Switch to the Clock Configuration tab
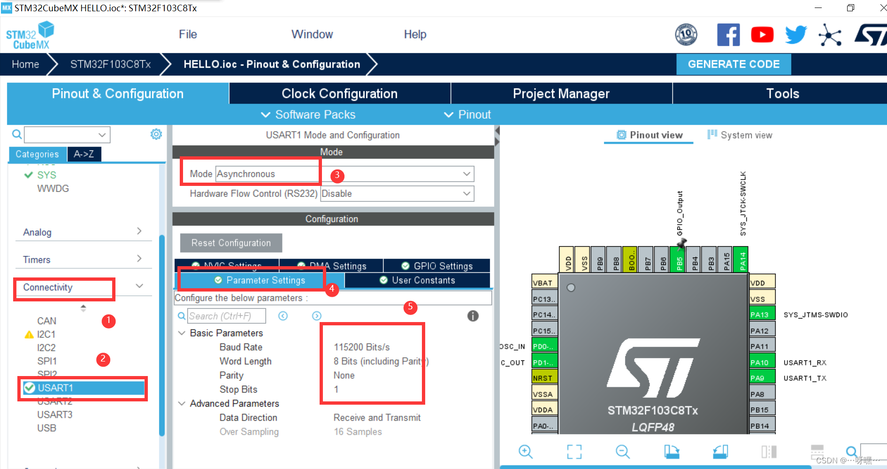 tap(339, 93)
